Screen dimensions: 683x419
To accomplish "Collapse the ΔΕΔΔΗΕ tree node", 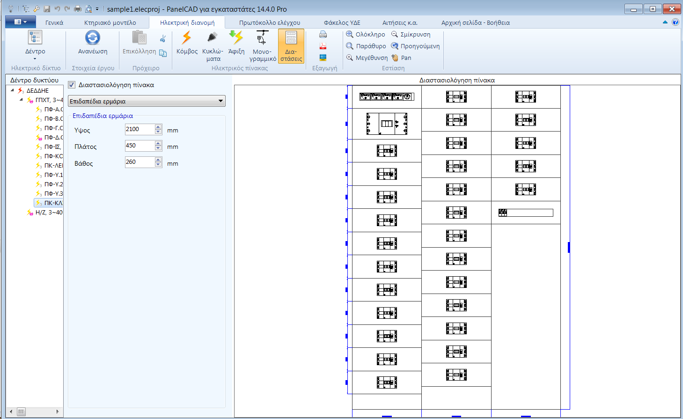I will (12, 90).
